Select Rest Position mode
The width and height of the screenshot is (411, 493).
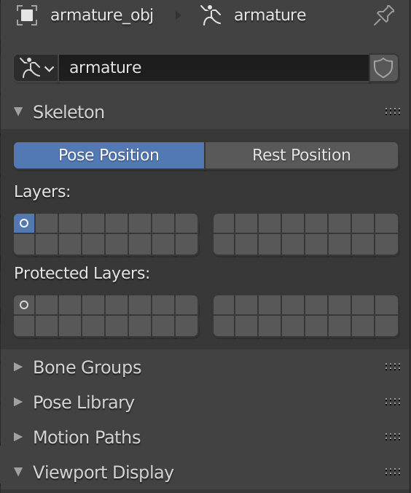302,155
